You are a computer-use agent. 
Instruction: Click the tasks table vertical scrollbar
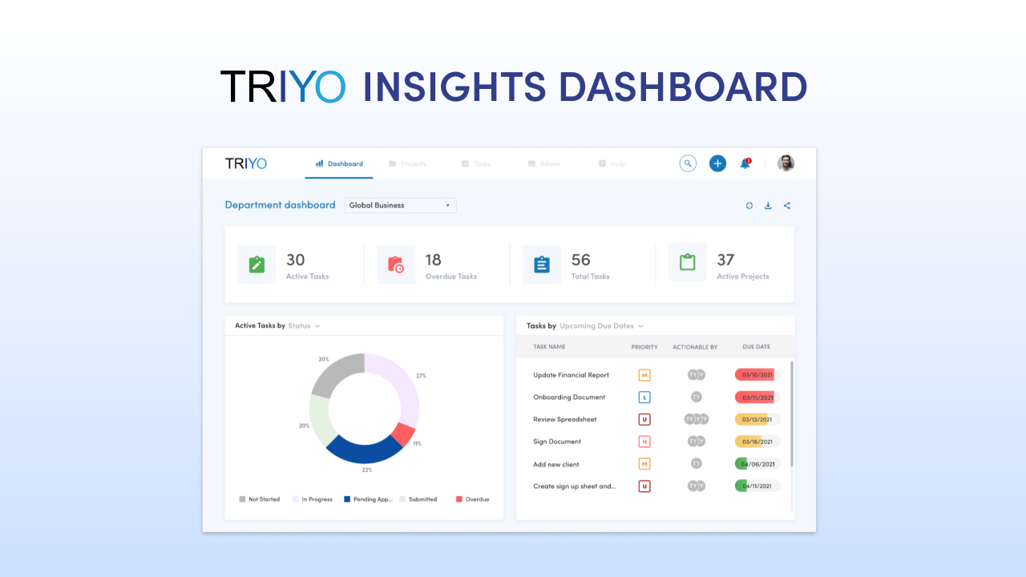click(792, 414)
